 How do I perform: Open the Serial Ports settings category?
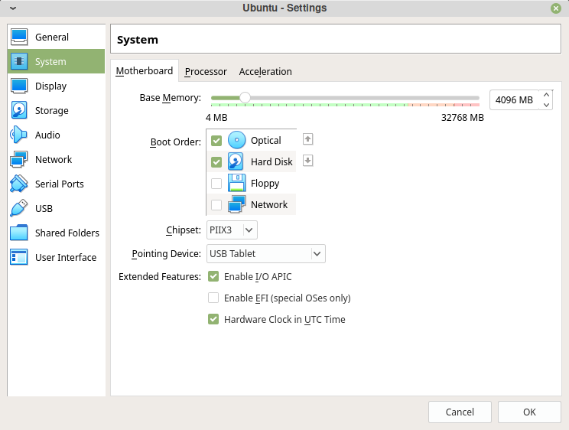pyautogui.click(x=57, y=184)
